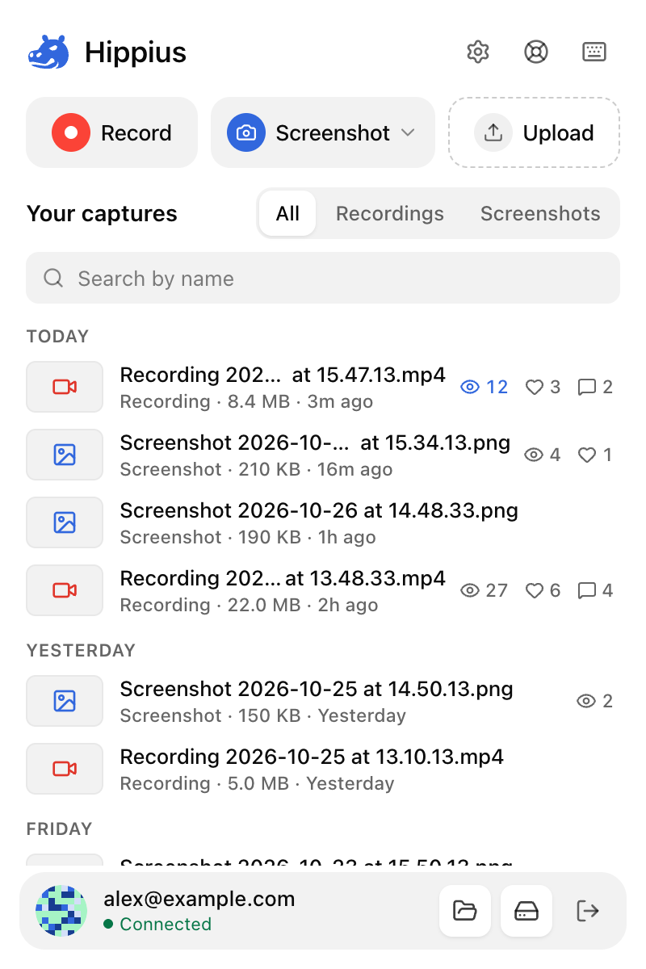
Task: Open thumbnail of Screenshot 2026-10-25 at 14.50.13.png
Action: (65, 701)
